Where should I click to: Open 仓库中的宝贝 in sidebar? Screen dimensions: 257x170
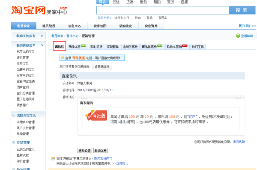(26, 75)
